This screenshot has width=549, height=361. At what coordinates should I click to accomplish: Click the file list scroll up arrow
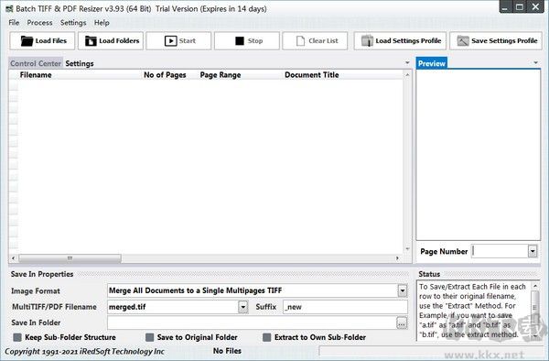pyautogui.click(x=407, y=74)
